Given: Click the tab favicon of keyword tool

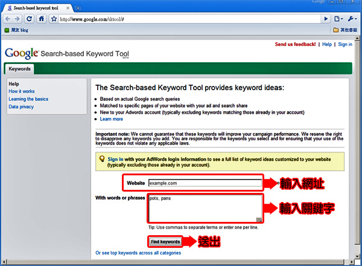Looking at the screenshot, I should (x=10, y=8).
